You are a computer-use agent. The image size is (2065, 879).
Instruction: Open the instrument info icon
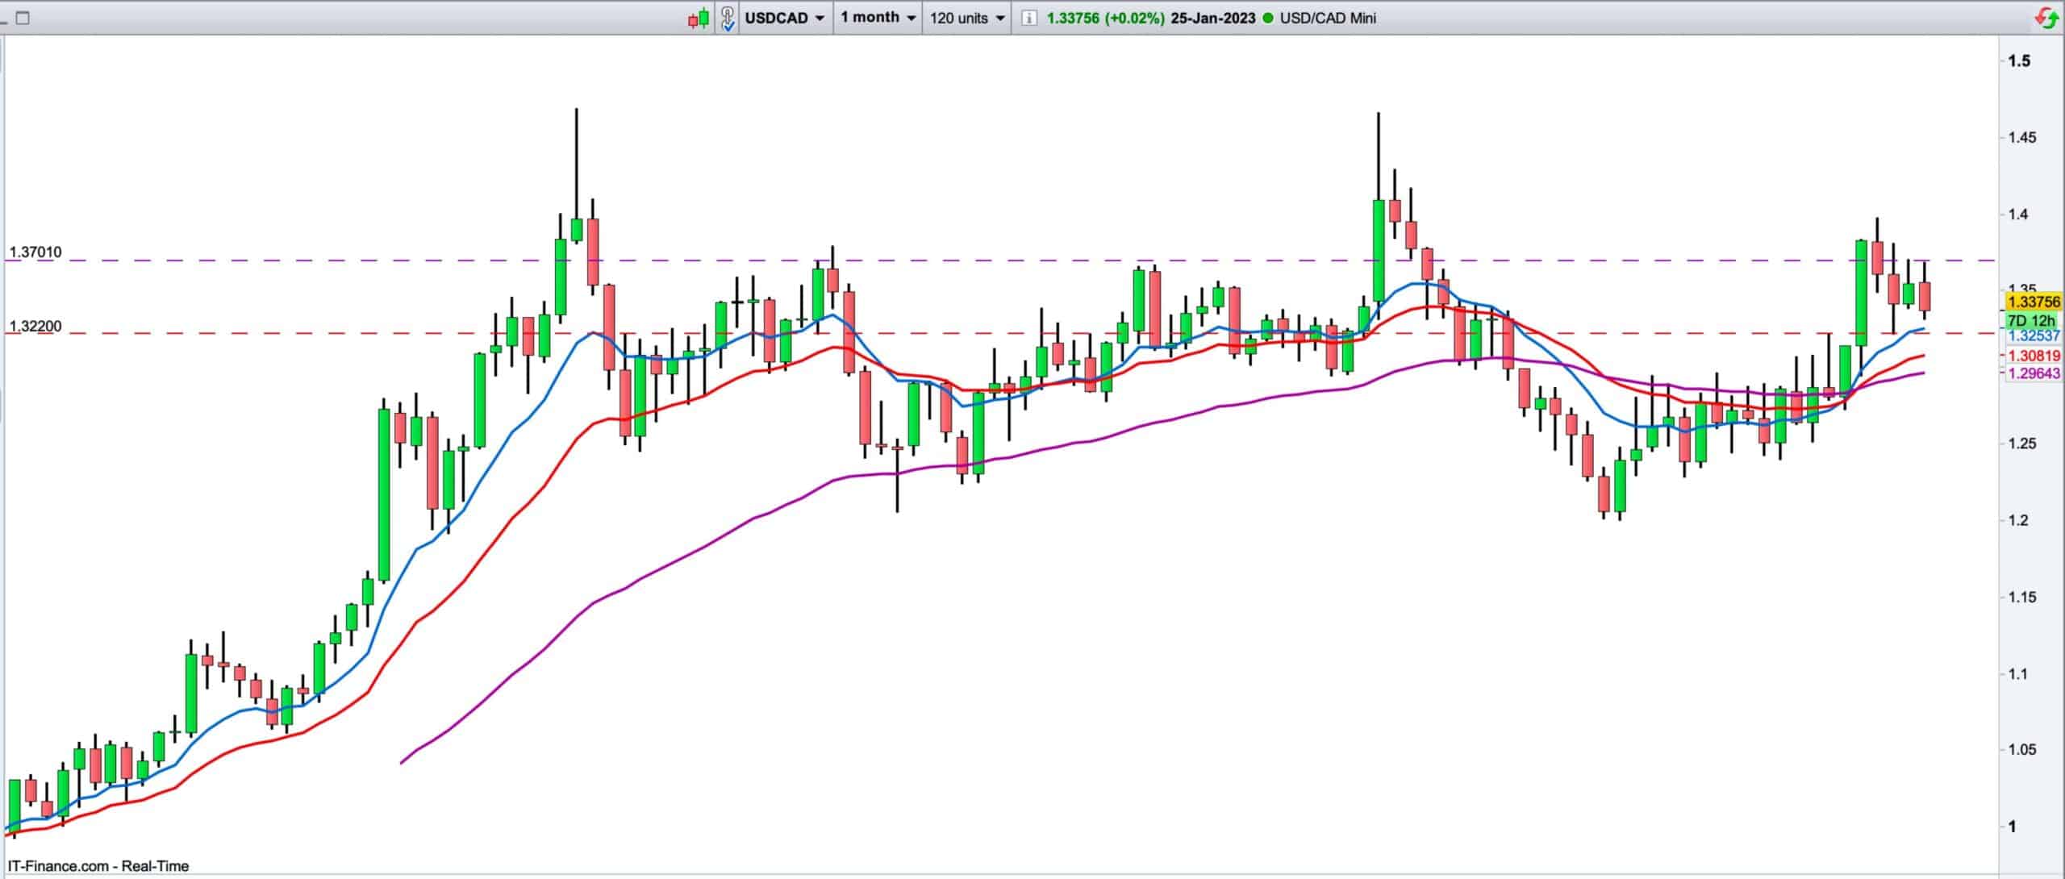tap(1028, 18)
